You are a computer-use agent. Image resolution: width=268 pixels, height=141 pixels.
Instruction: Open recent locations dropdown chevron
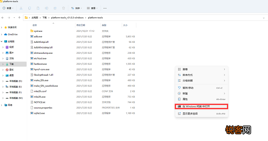tap(14, 18)
